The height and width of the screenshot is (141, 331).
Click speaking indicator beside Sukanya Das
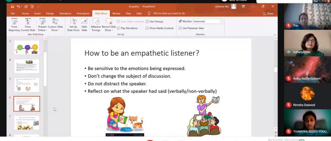[x=288, y=52]
